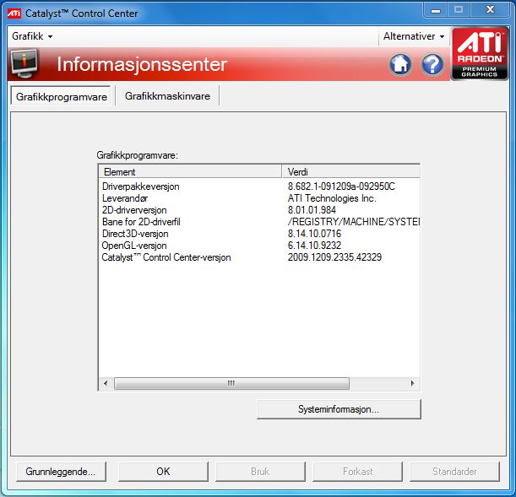
Task: Confirm with the OK button
Action: pos(163,472)
